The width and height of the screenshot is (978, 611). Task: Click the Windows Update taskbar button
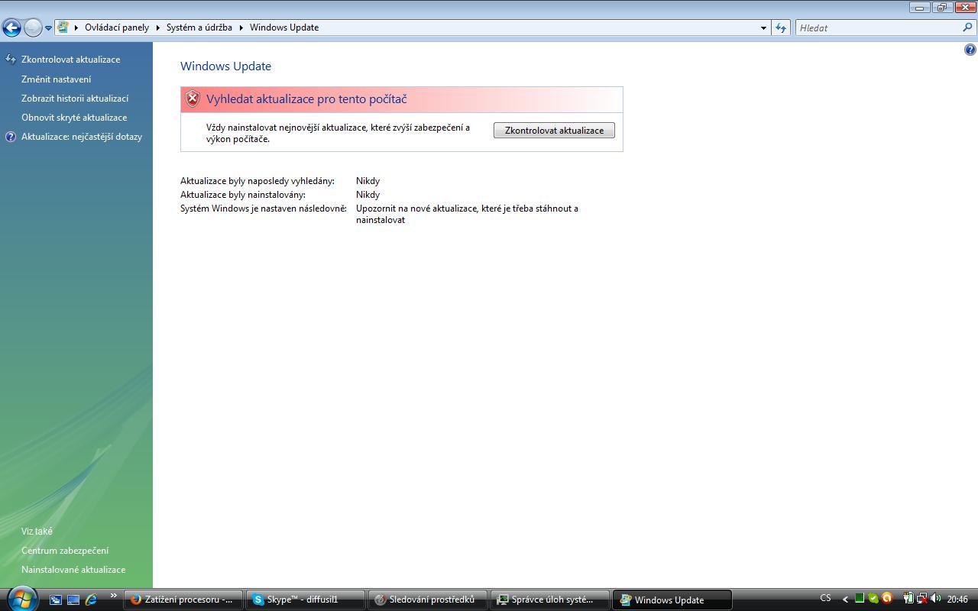672,600
